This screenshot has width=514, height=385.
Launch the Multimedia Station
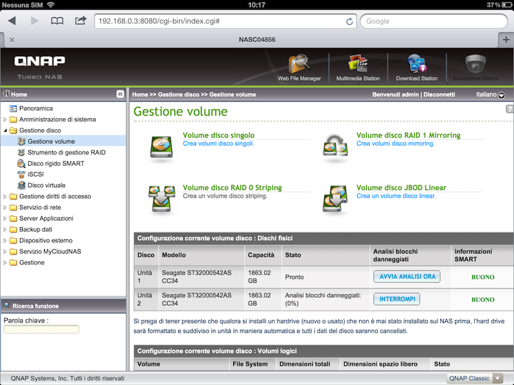[x=358, y=65]
